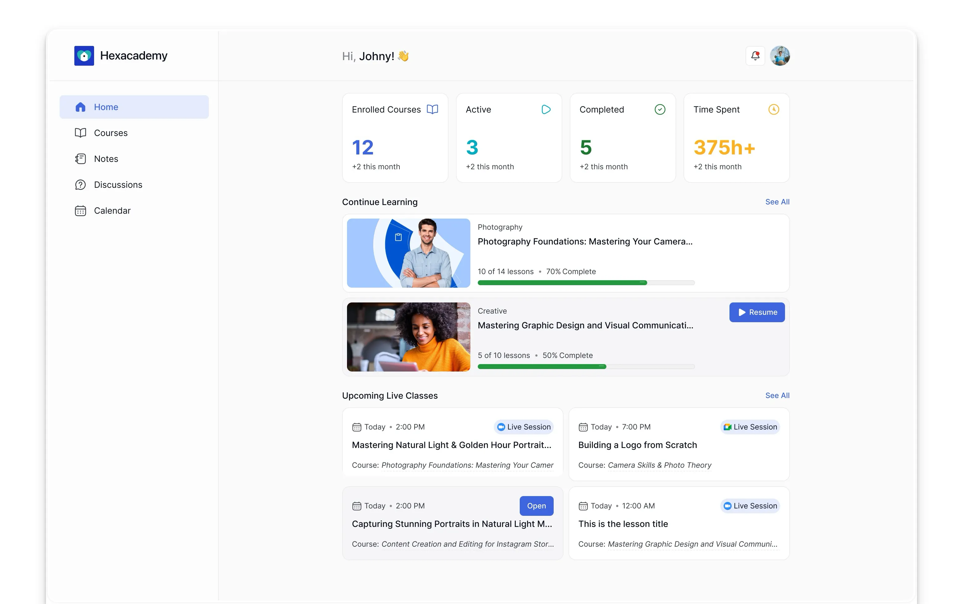Viewport: 963px width, 604px height.
Task: Click the Active courses count 3
Action: click(x=472, y=148)
